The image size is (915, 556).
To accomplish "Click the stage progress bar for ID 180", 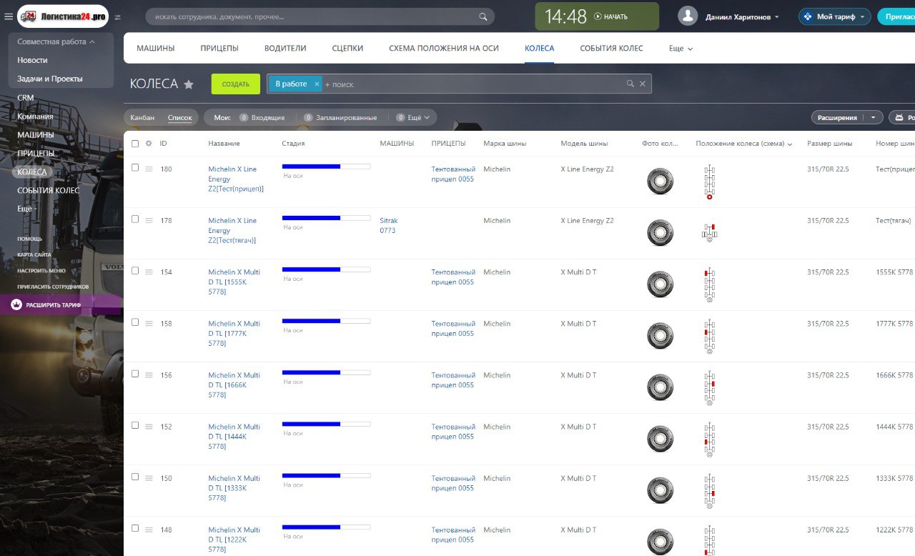I will coord(327,167).
